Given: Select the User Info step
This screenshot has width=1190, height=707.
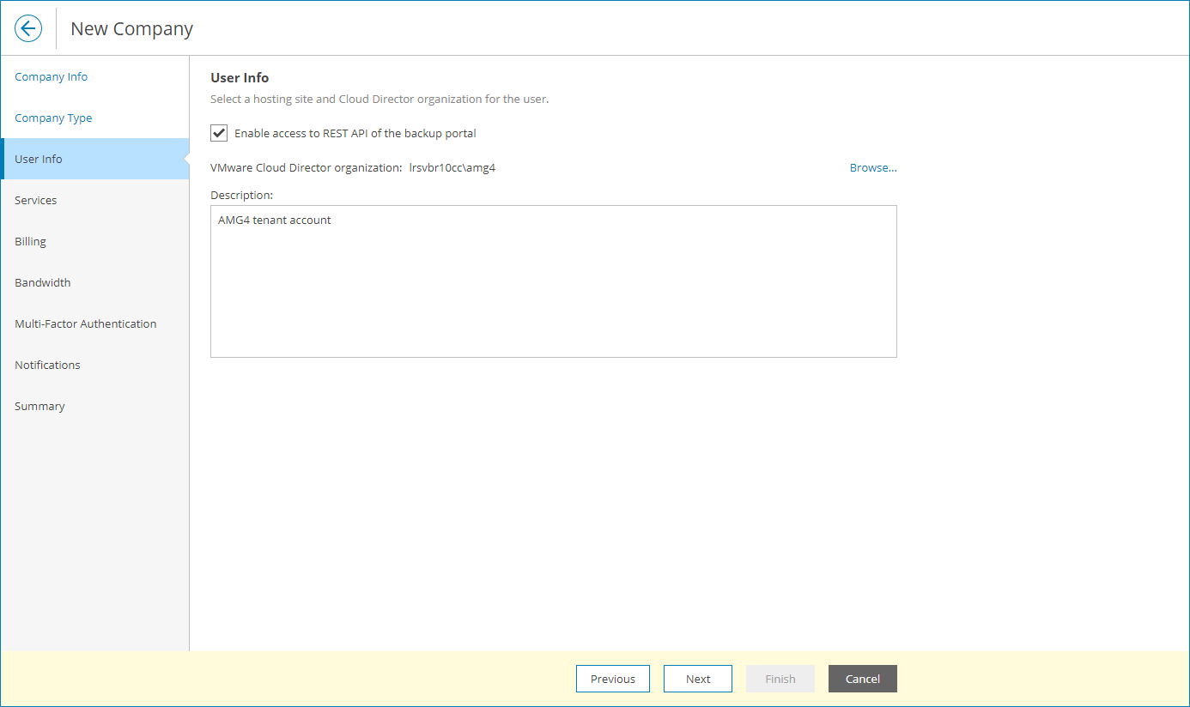Looking at the screenshot, I should (38, 159).
